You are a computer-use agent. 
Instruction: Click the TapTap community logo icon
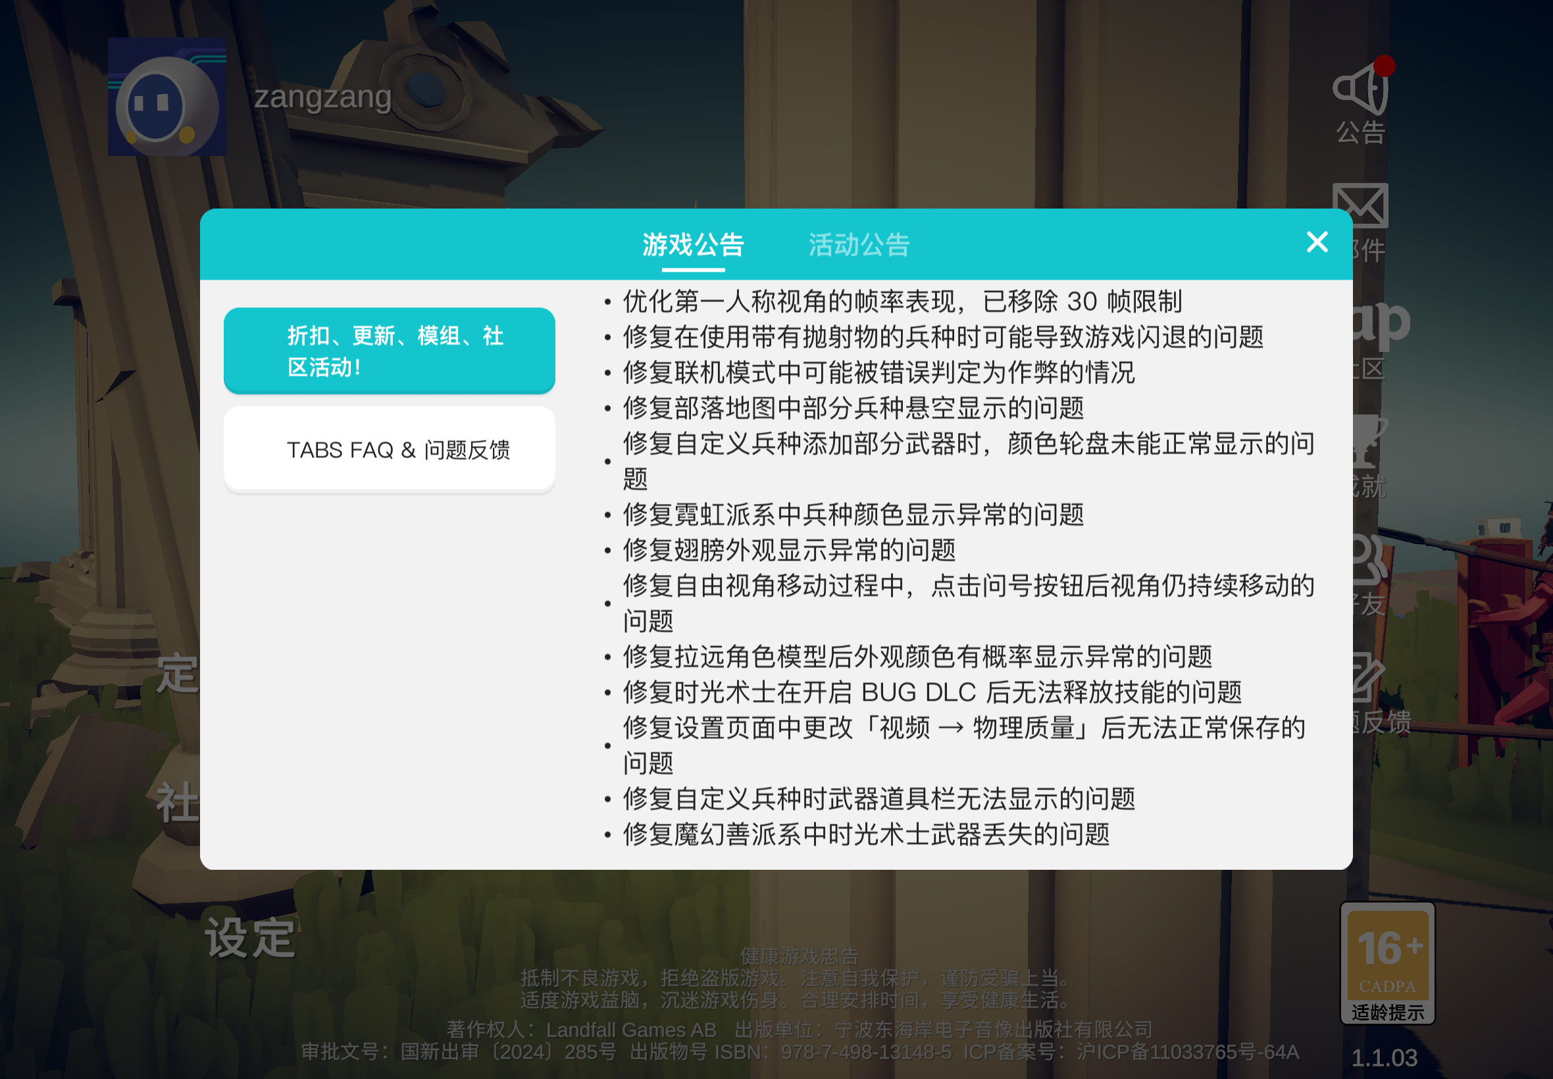(x=1382, y=324)
